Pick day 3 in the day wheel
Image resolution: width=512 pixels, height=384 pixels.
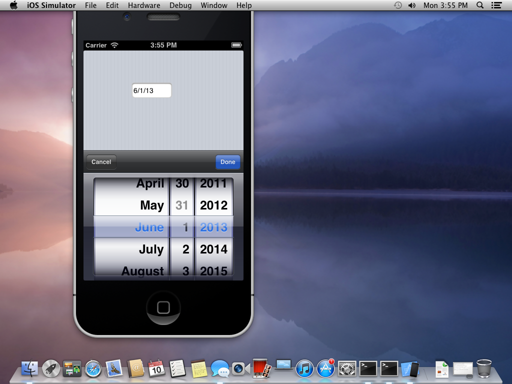[186, 271]
